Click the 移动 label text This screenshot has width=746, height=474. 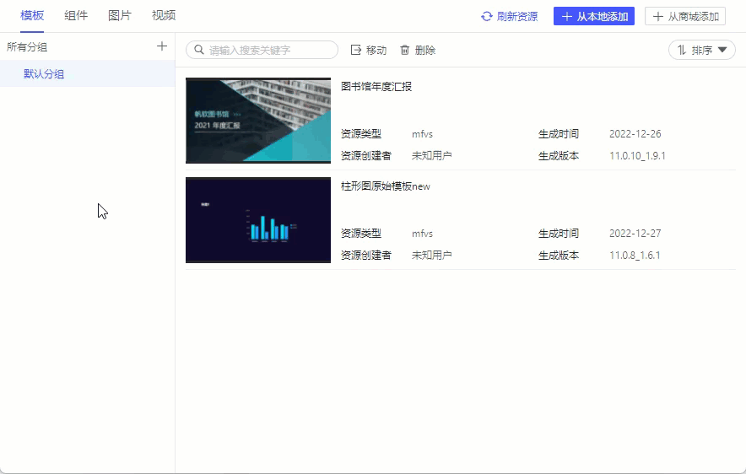point(376,51)
